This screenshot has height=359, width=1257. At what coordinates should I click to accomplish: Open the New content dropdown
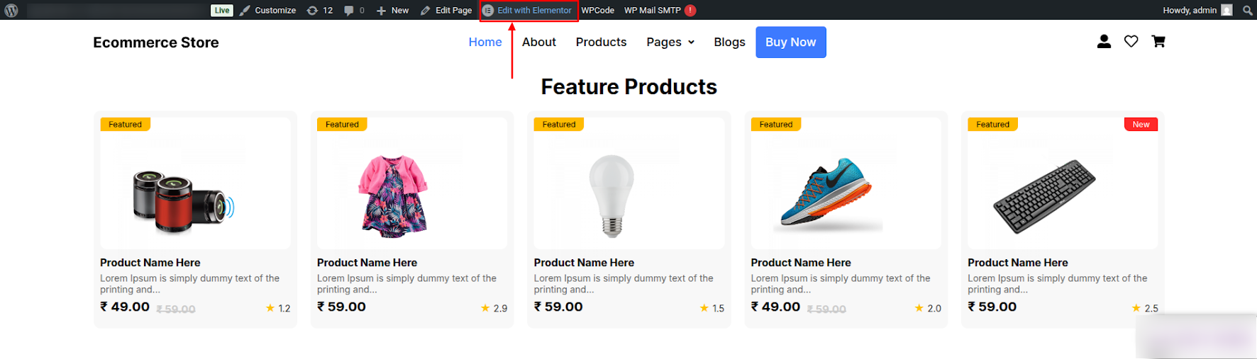point(392,11)
